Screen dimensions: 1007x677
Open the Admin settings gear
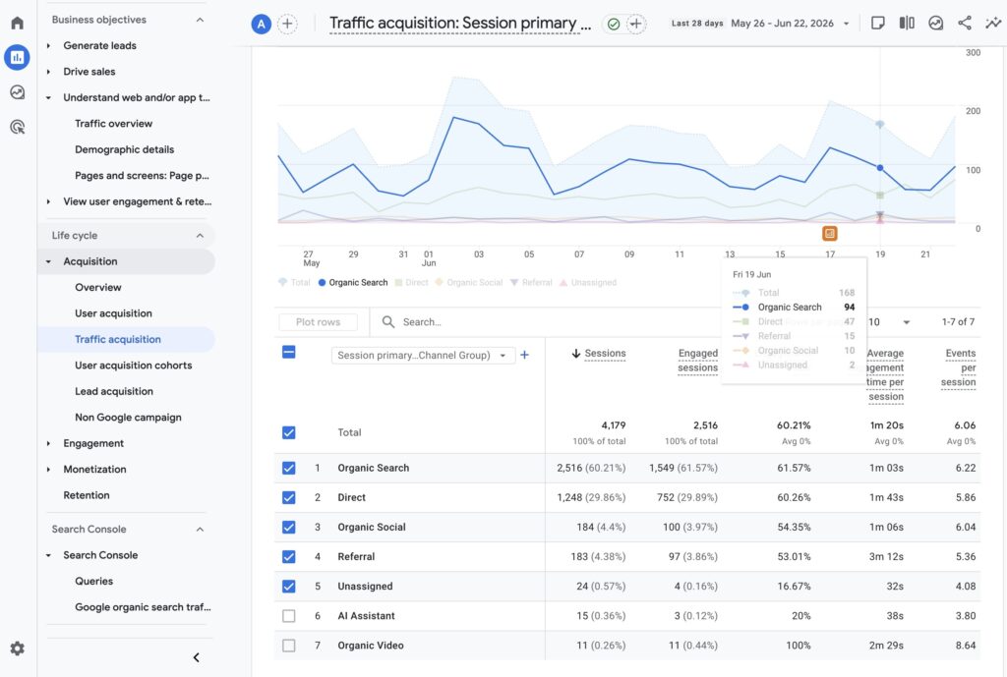(18, 649)
